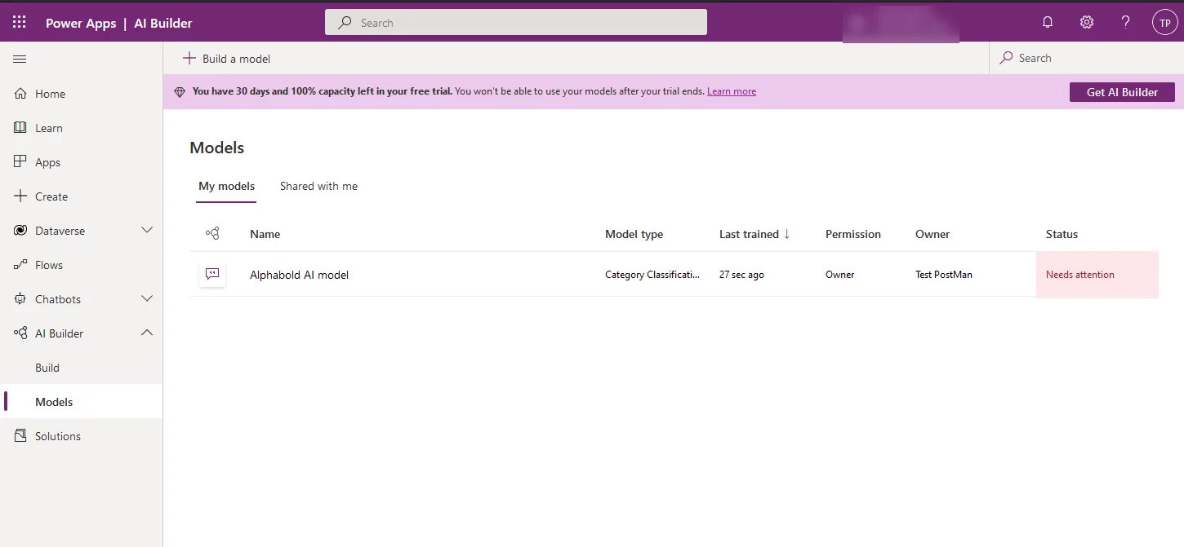Open Learn in the sidebar

pyautogui.click(x=82, y=128)
